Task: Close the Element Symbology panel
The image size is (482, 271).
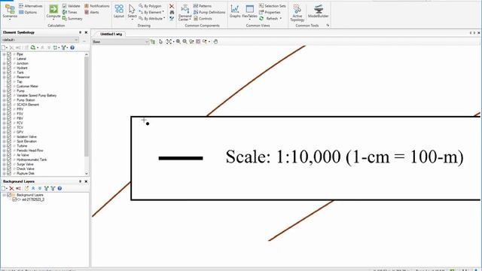Action: (x=86, y=32)
